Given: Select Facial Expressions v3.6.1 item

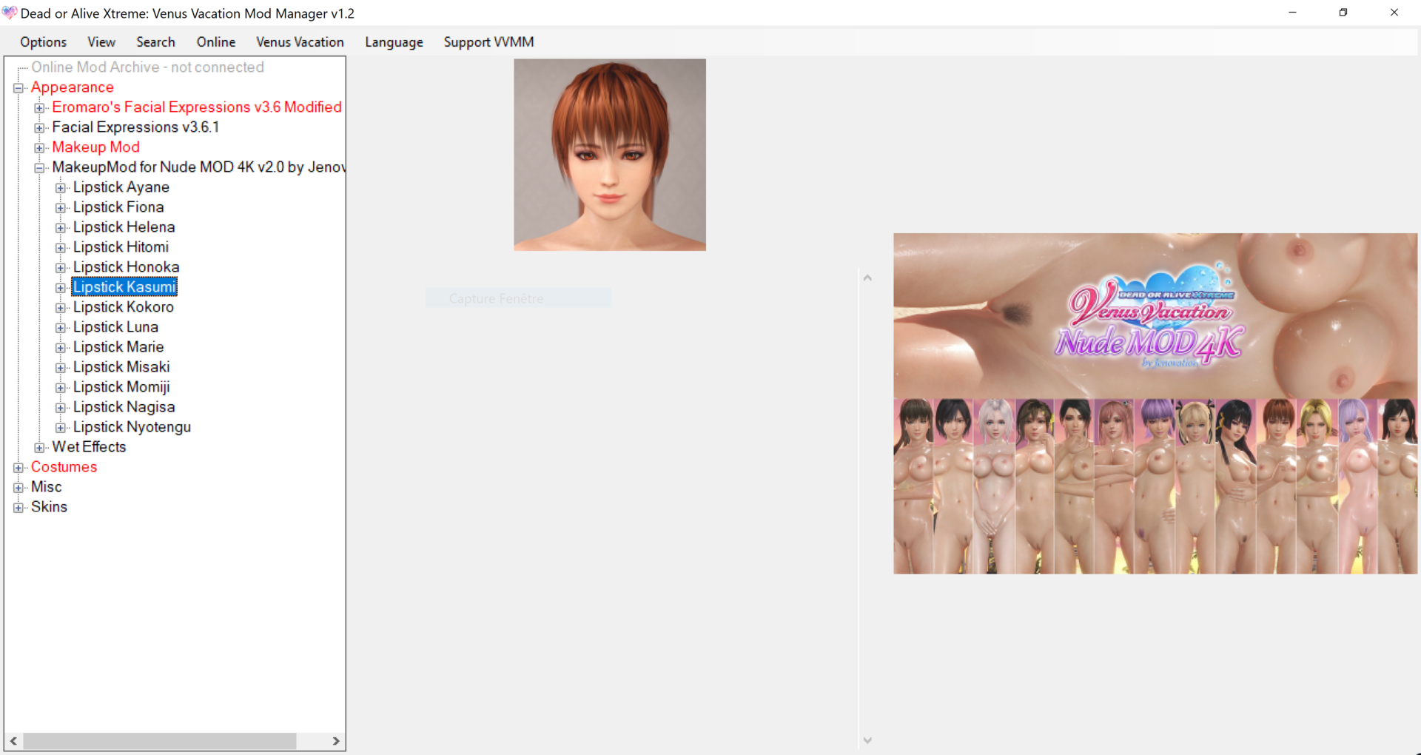Looking at the screenshot, I should click(135, 127).
